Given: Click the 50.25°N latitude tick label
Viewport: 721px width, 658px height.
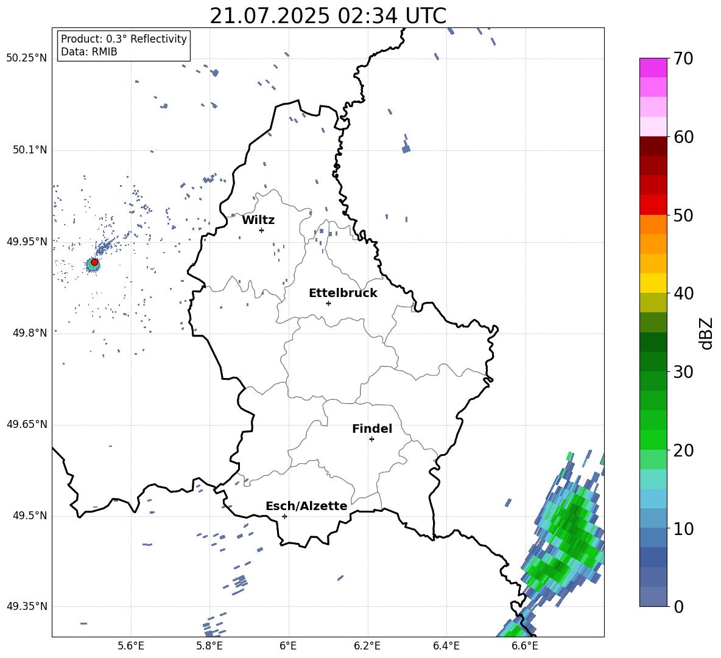Looking at the screenshot, I should pos(27,58).
